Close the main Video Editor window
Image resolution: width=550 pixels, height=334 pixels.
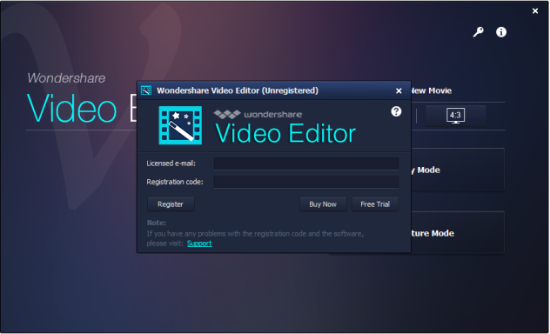[535, 11]
